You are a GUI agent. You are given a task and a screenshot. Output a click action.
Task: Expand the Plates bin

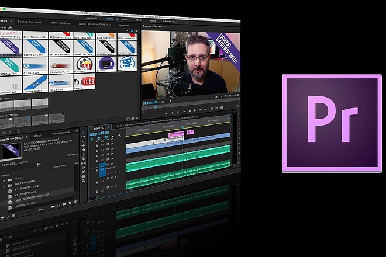click(x=4, y=180)
